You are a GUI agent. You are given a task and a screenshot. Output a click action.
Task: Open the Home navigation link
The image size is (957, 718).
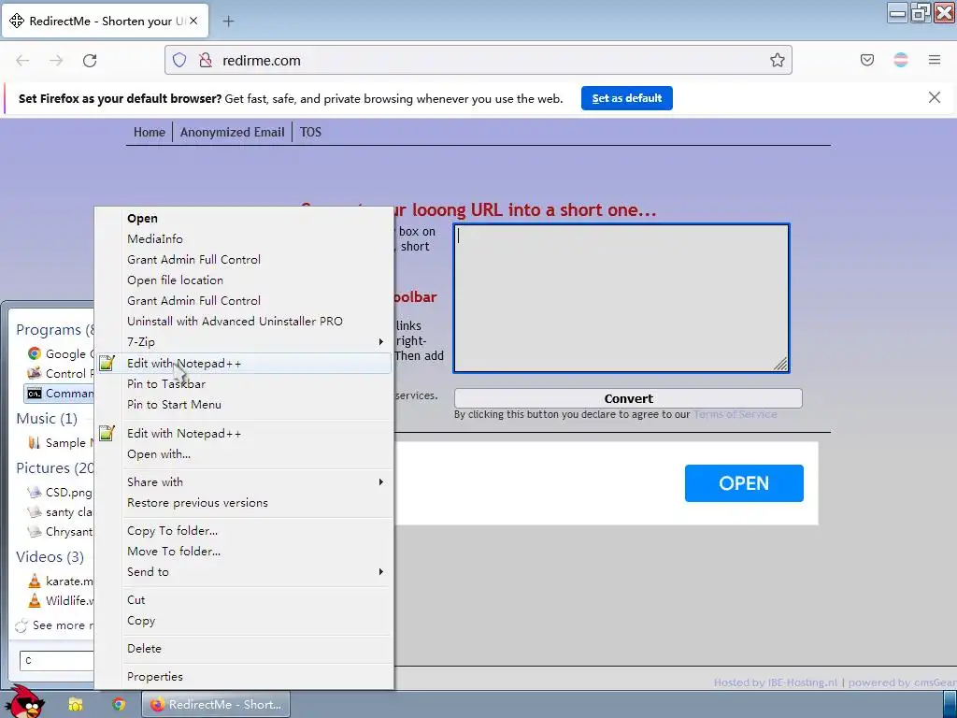coord(150,132)
